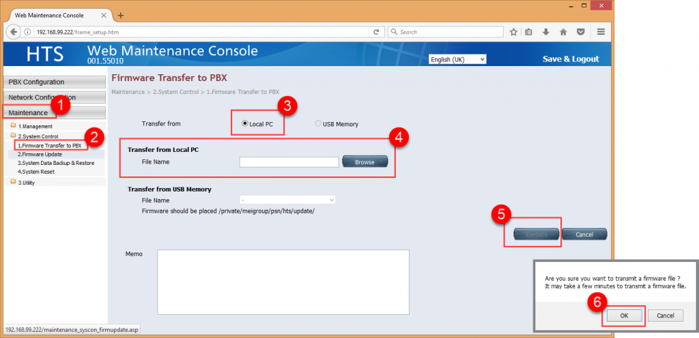Image resolution: width=699 pixels, height=338 pixels.
Task: Reload the page with the refresh icon
Action: [376, 32]
